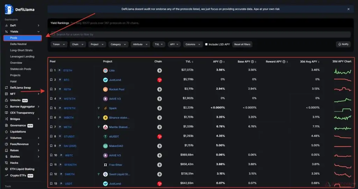The height and width of the screenshot is (189, 358).
Task: Enable Include LSD APY checkbox
Action: tap(206, 45)
